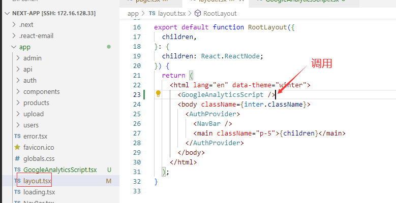
Task: Click the app breadcrumb segment
Action: click(x=133, y=14)
